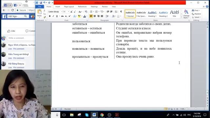
Task: Click the Facebook search magnifier icon
Action: tap(26, 16)
